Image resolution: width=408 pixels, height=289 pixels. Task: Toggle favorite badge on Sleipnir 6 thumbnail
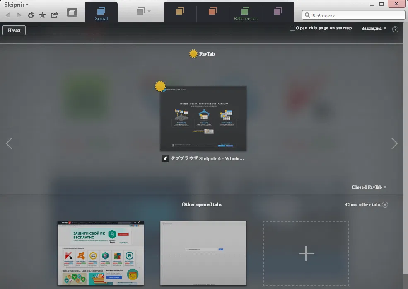coord(160,86)
